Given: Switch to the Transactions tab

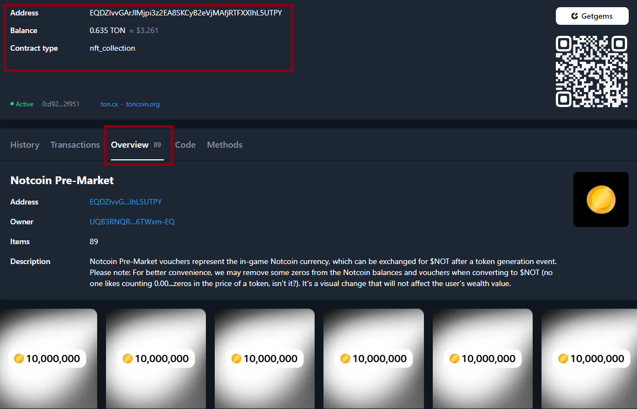Looking at the screenshot, I should [75, 145].
